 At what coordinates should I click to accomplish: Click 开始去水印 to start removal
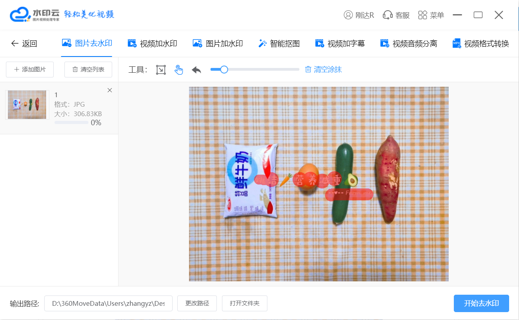481,303
